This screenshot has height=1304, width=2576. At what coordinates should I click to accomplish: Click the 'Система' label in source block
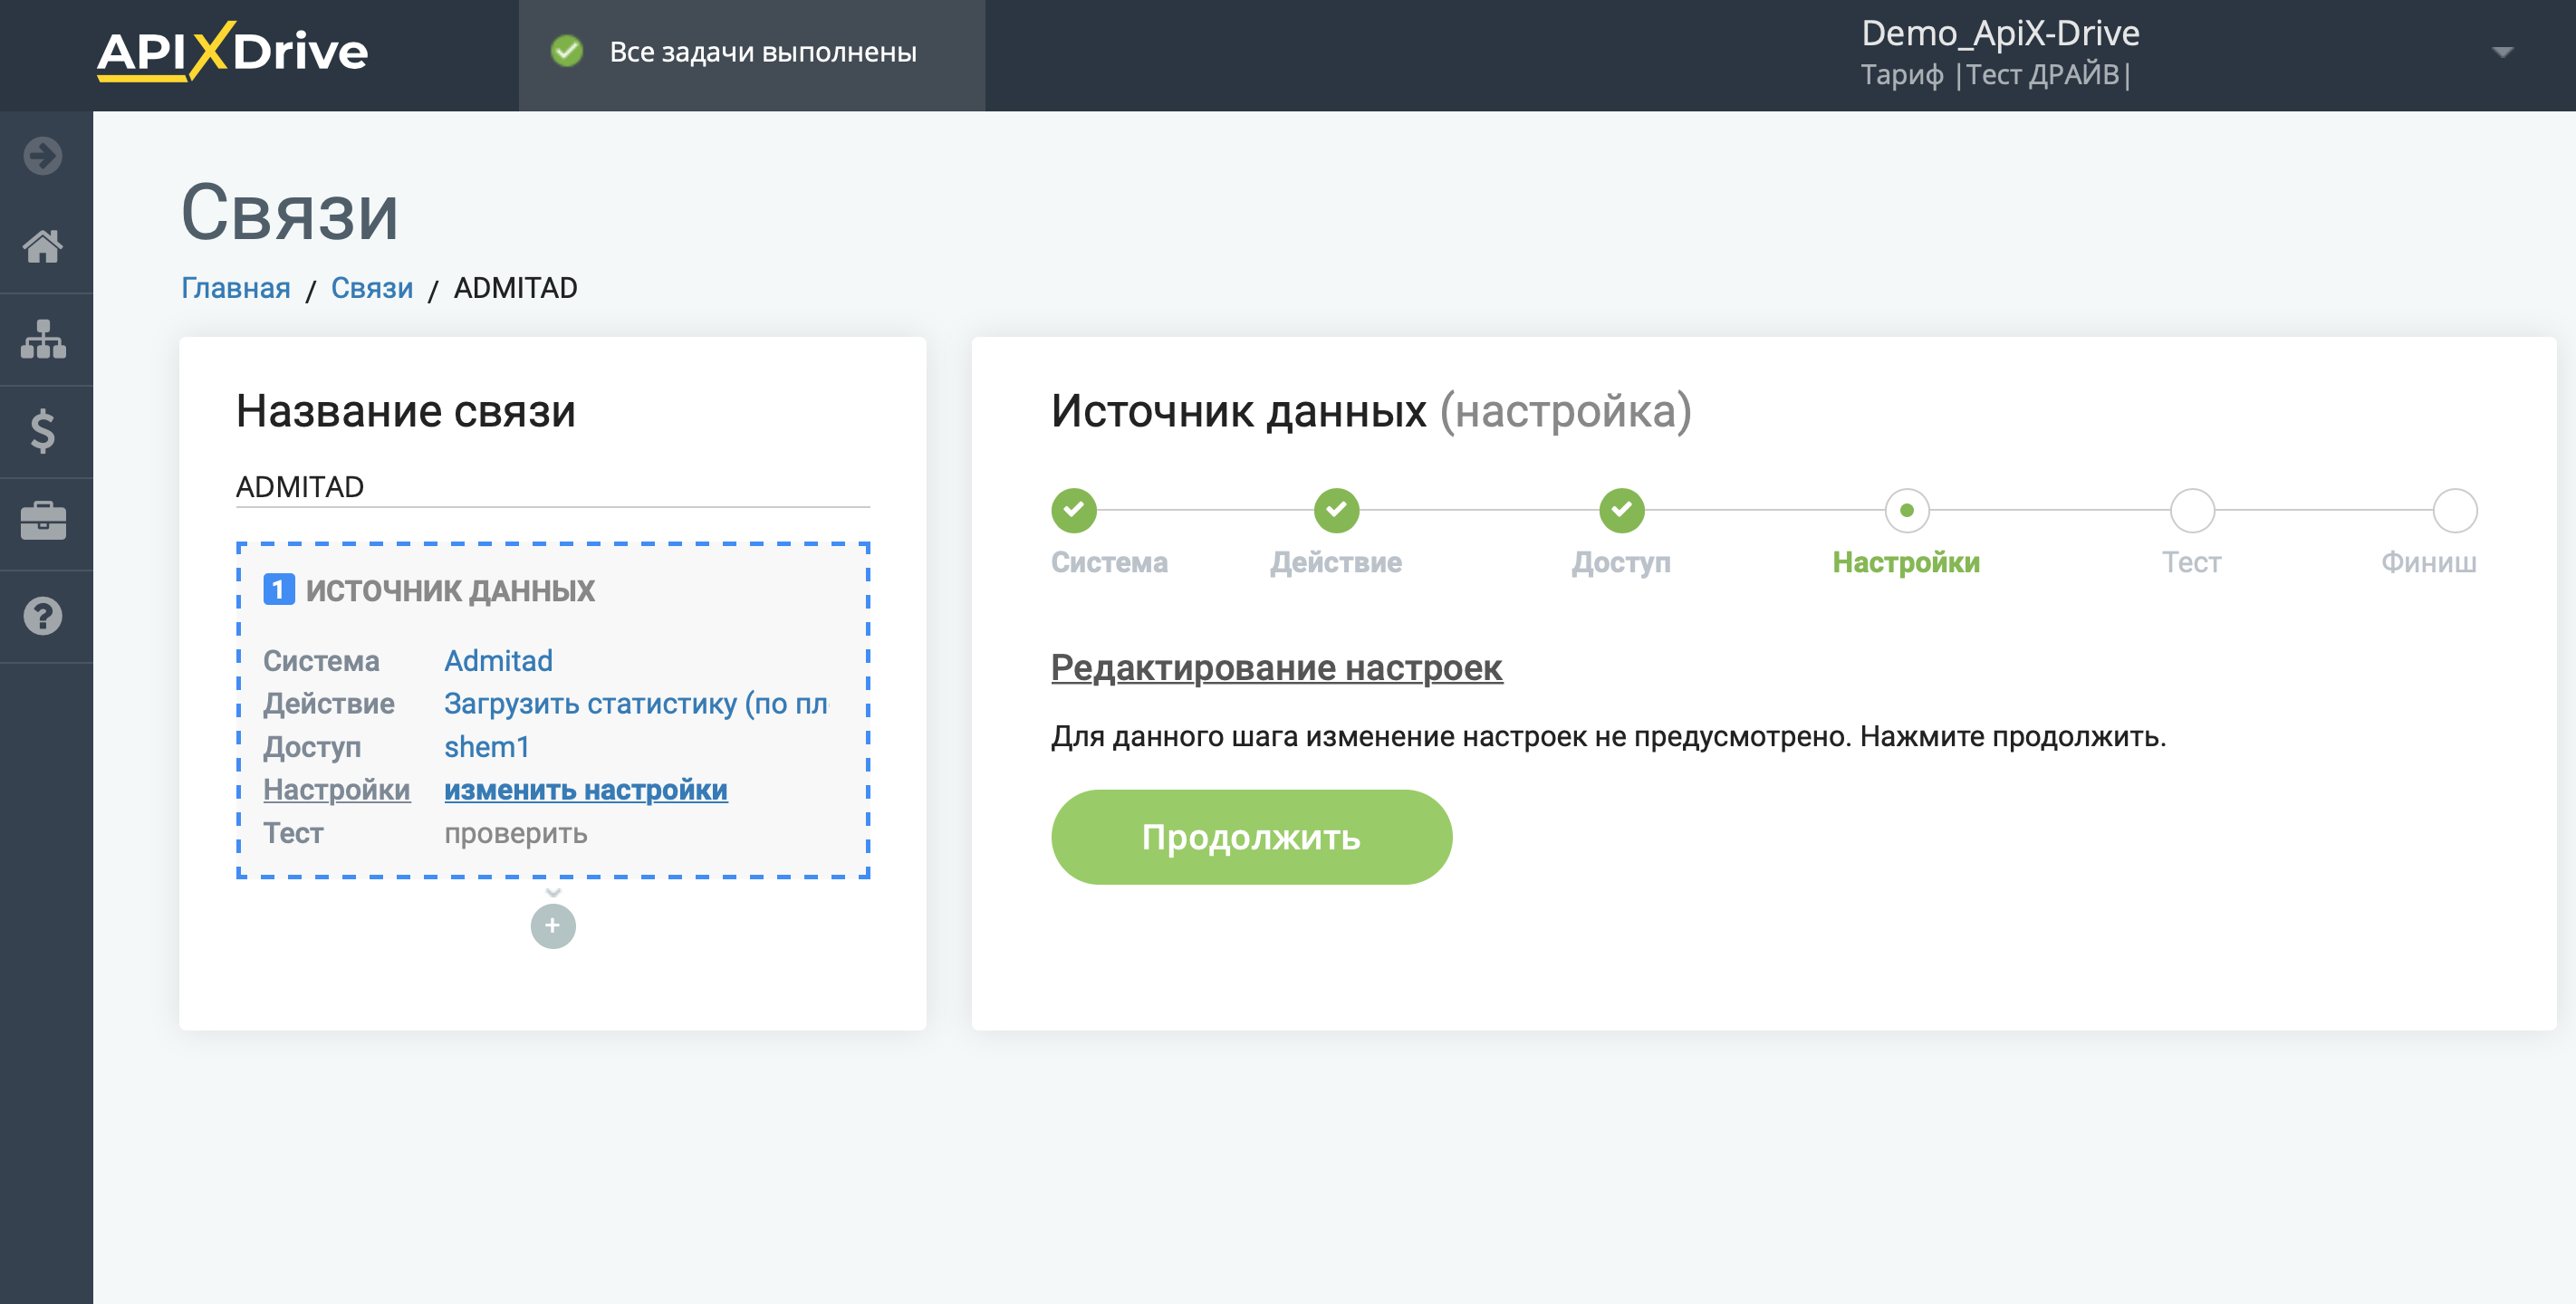click(x=321, y=661)
